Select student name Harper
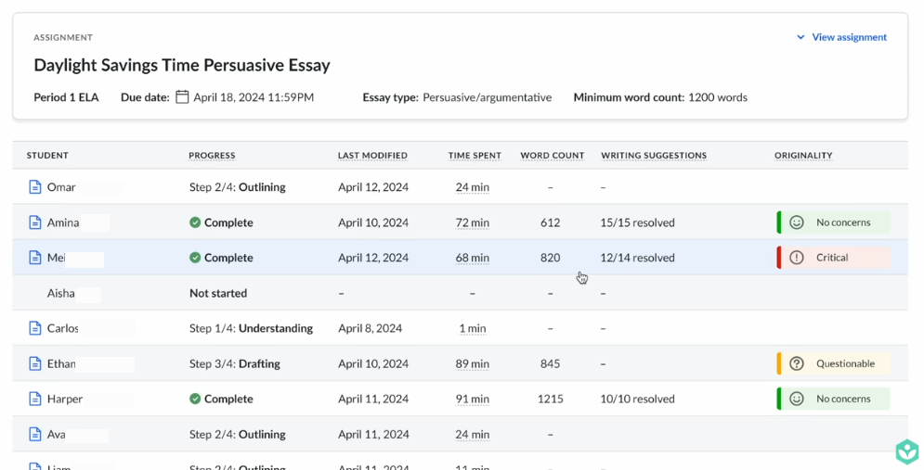This screenshot has width=924, height=470. point(65,399)
